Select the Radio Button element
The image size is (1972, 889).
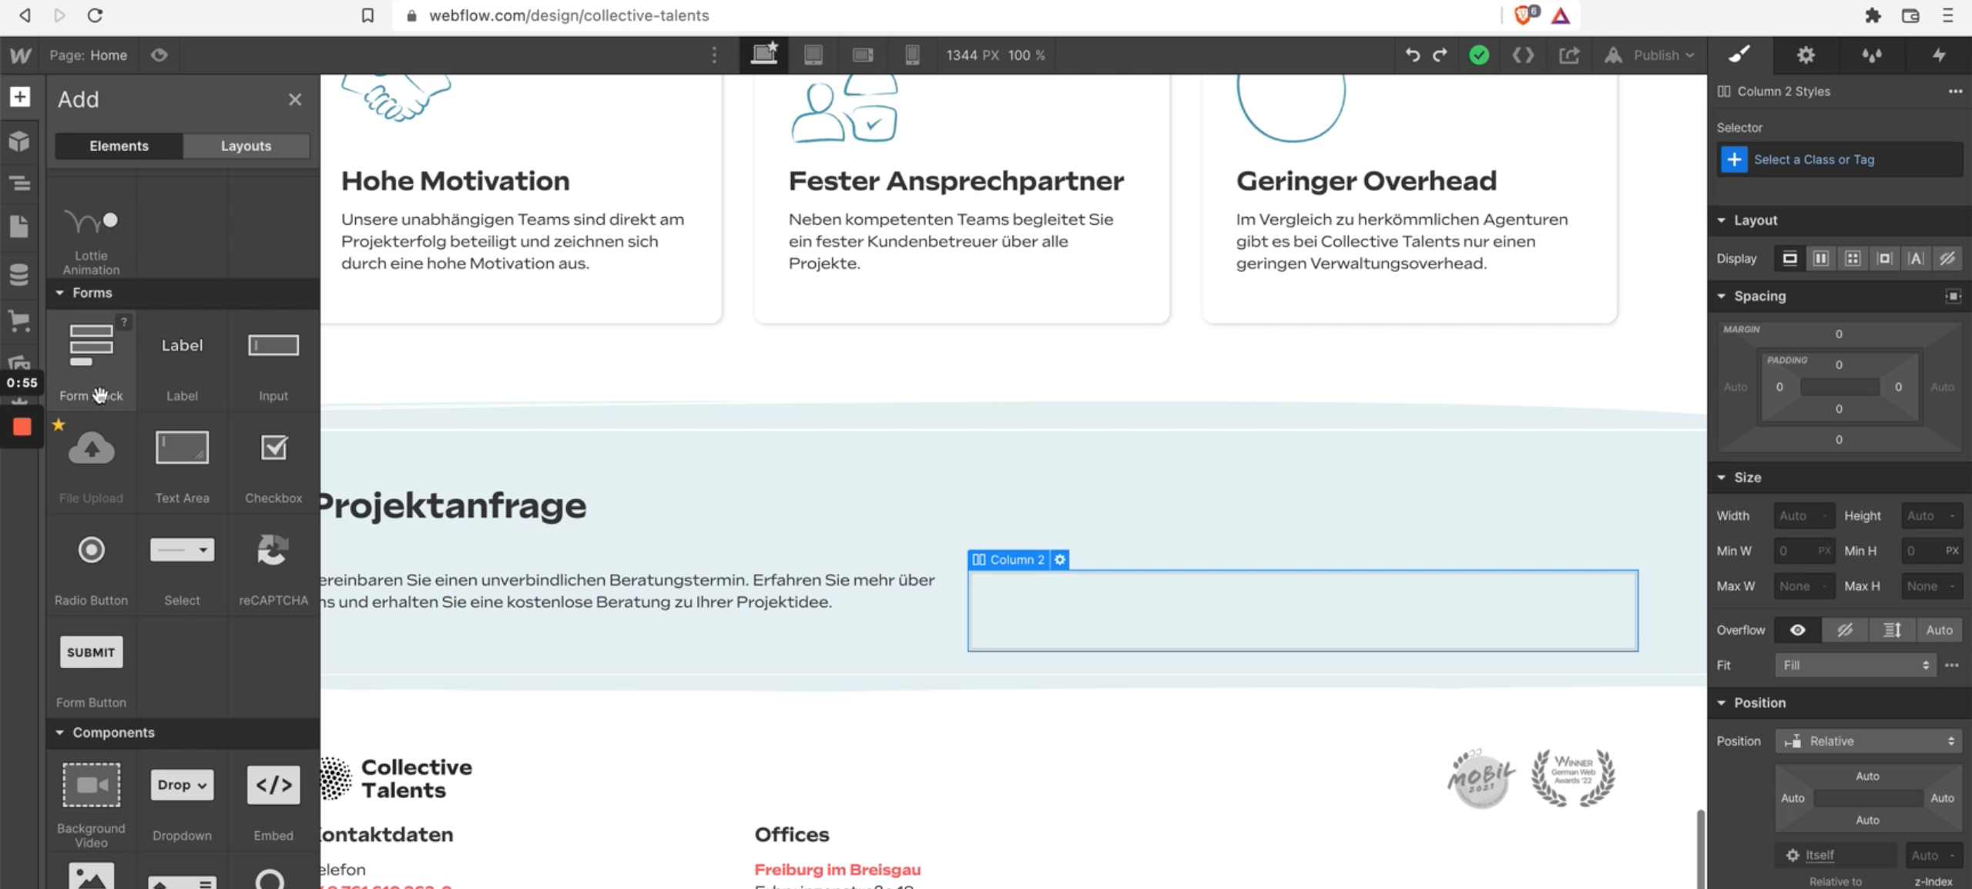pyautogui.click(x=91, y=565)
